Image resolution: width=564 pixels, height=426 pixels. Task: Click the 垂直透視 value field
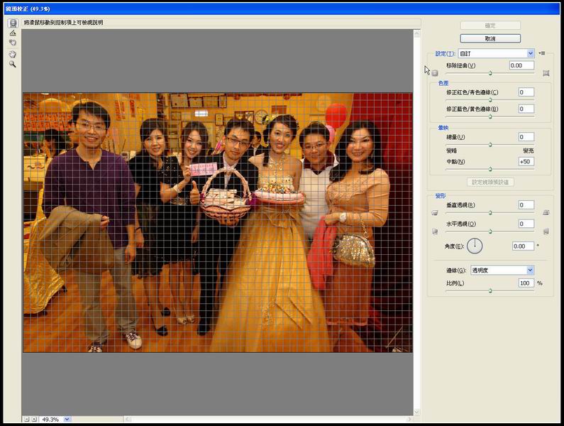coord(526,205)
